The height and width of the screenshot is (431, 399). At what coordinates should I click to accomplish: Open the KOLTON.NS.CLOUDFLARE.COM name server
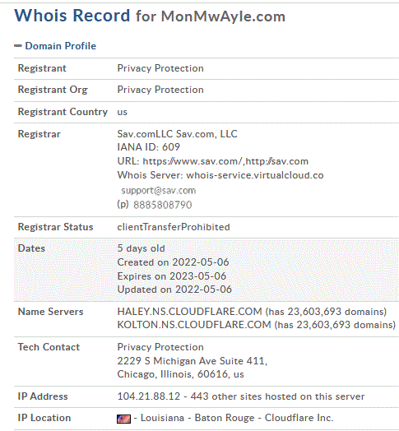tap(194, 325)
